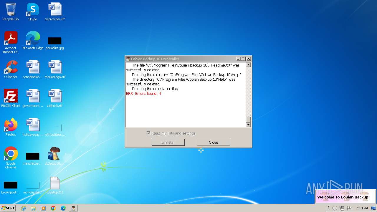Screen dimensions: 377x212
Task: Switch to Cobian uninstaller taskbar item
Action: pos(73,208)
